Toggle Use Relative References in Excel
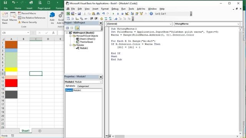The width and height of the screenshot is (246, 138). [32, 18]
